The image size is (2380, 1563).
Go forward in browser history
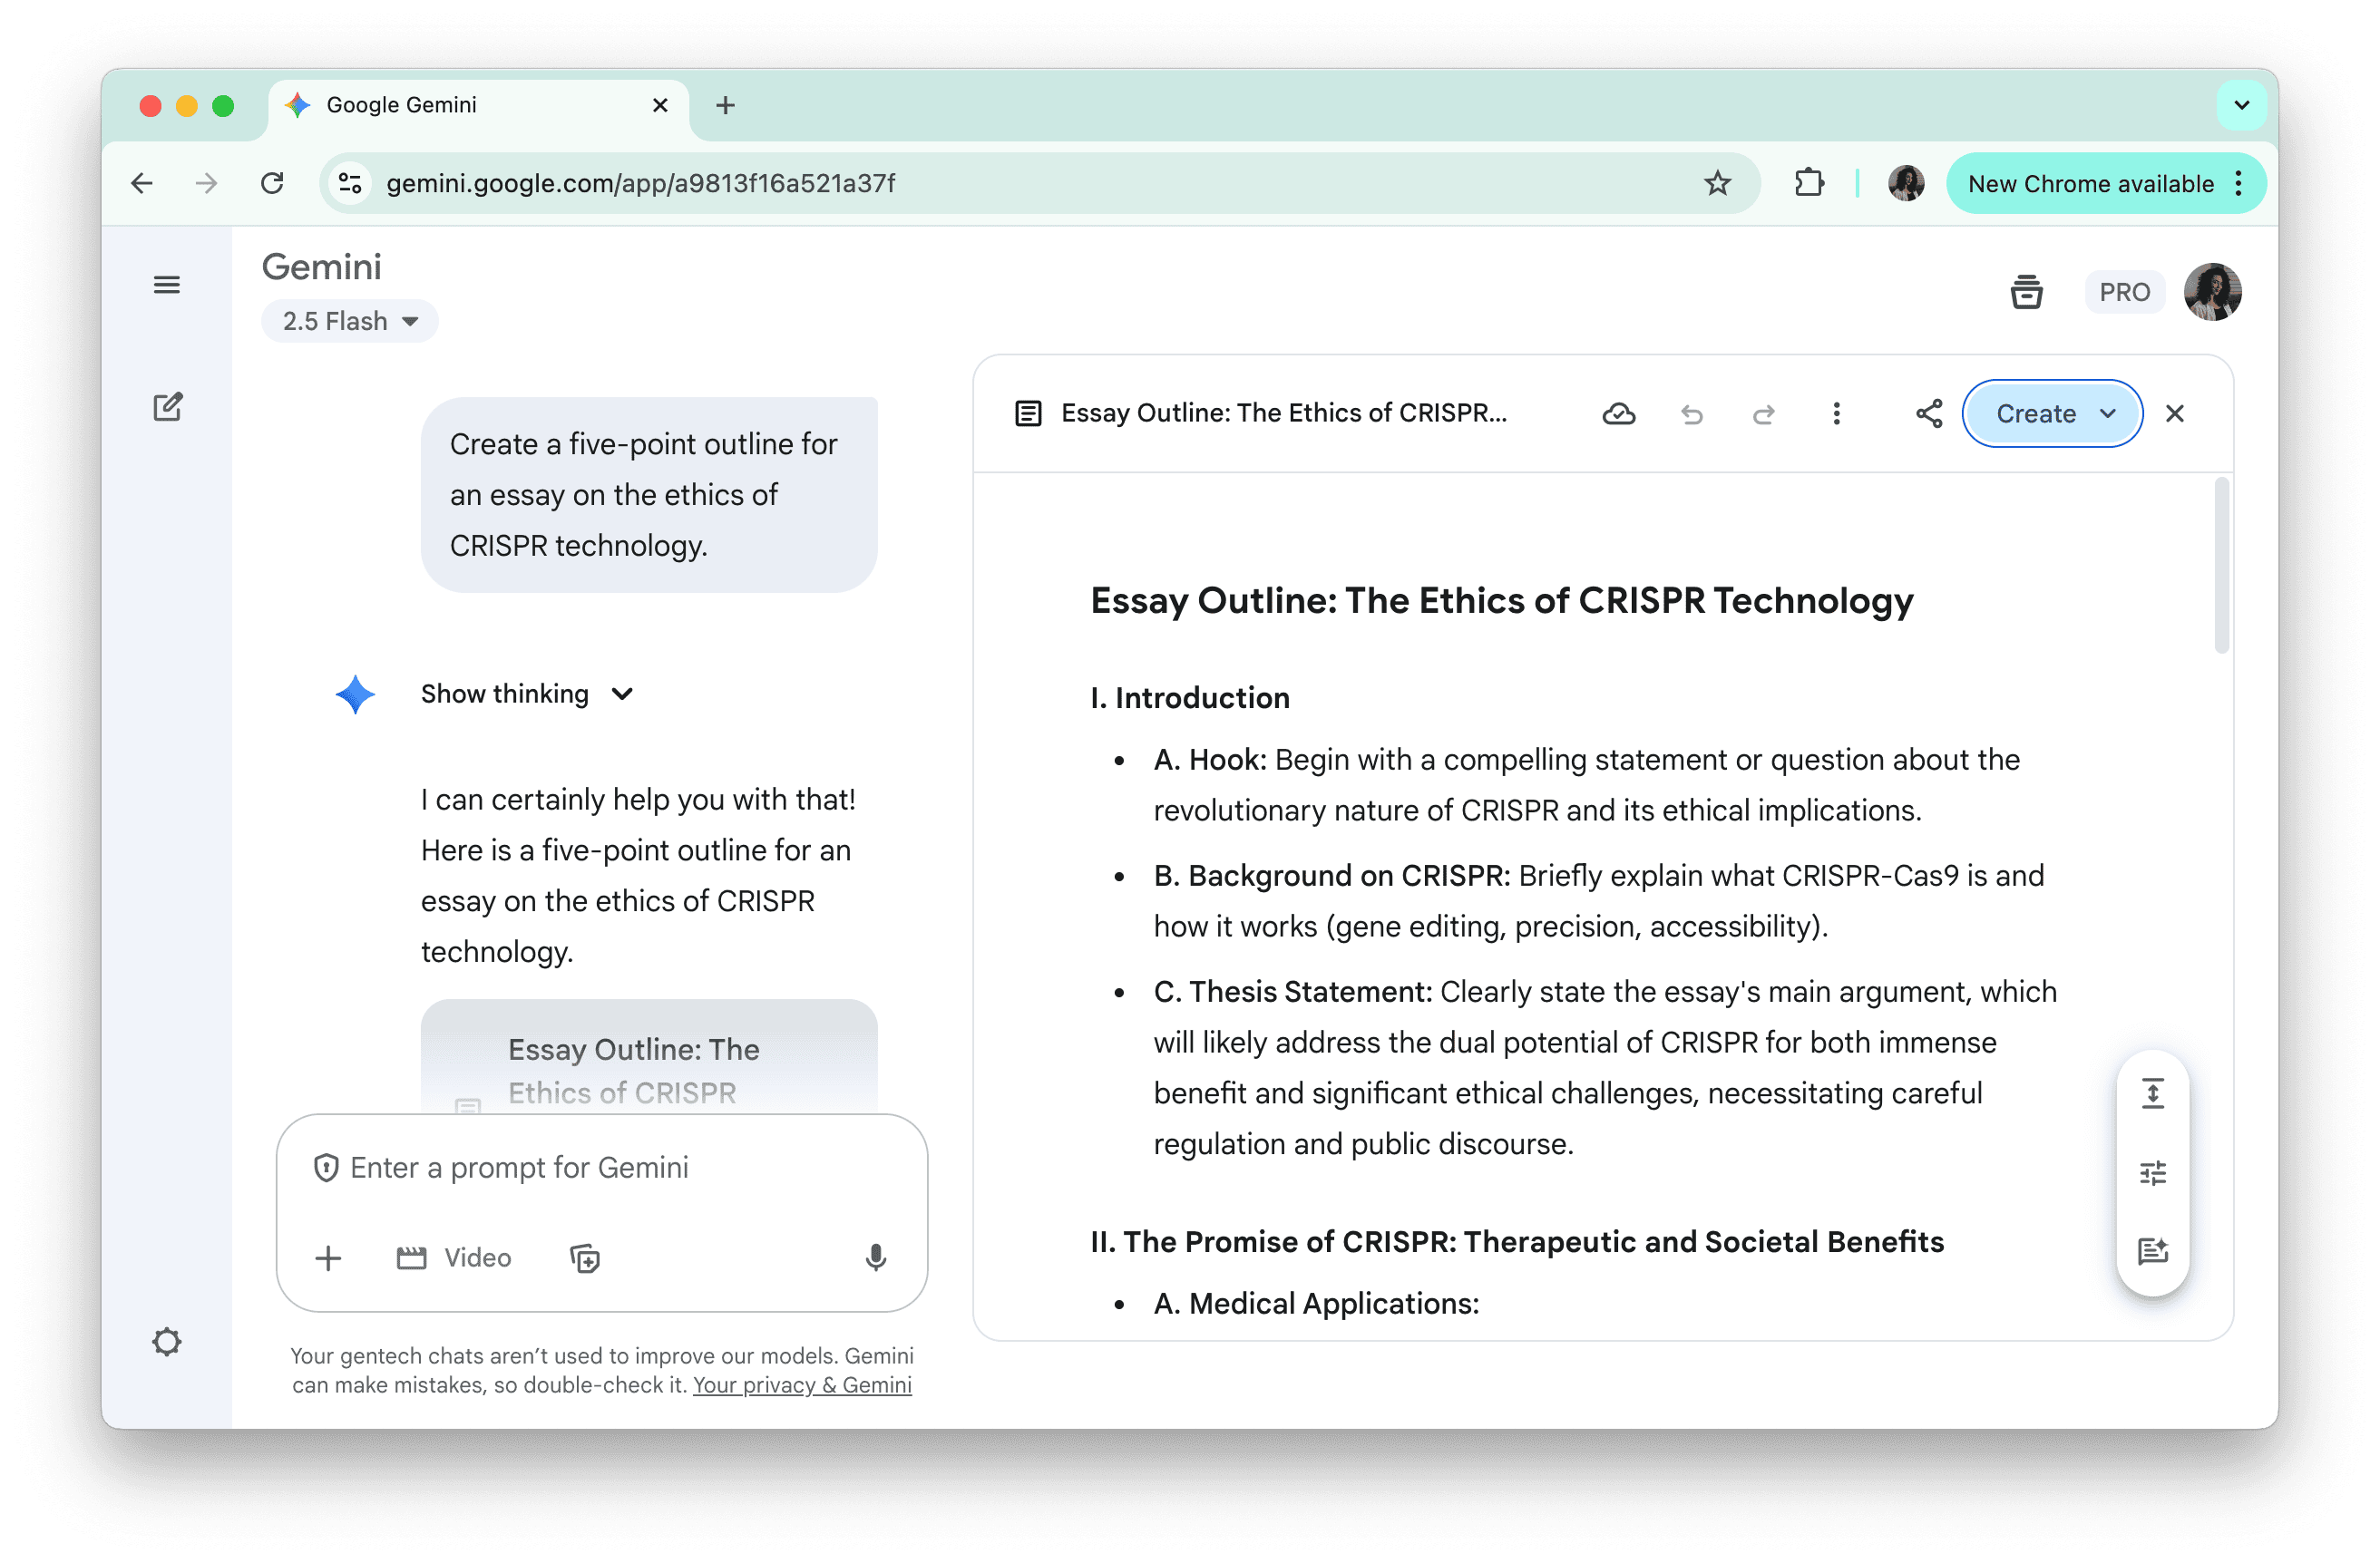click(x=206, y=183)
